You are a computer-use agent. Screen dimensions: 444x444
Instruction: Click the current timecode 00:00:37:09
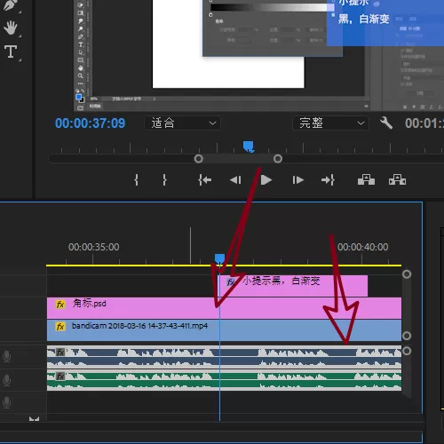(x=90, y=123)
